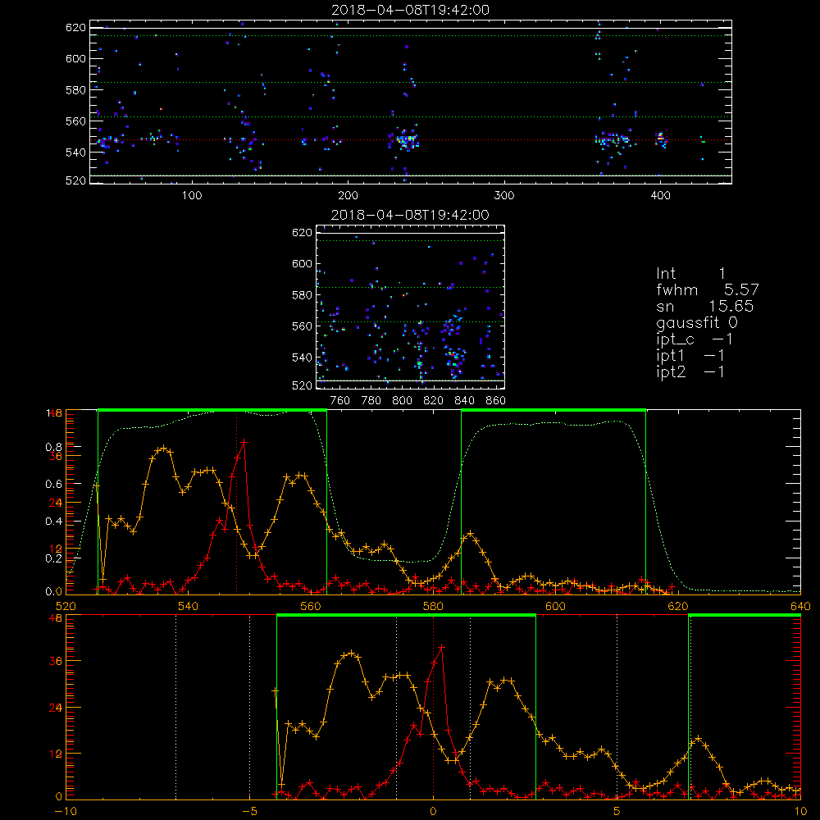Click x-axis label 860 on middle image
Viewport: 820px width, 820px height.
pyautogui.click(x=496, y=401)
